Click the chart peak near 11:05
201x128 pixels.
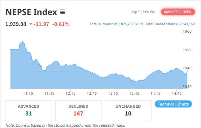(22, 41)
